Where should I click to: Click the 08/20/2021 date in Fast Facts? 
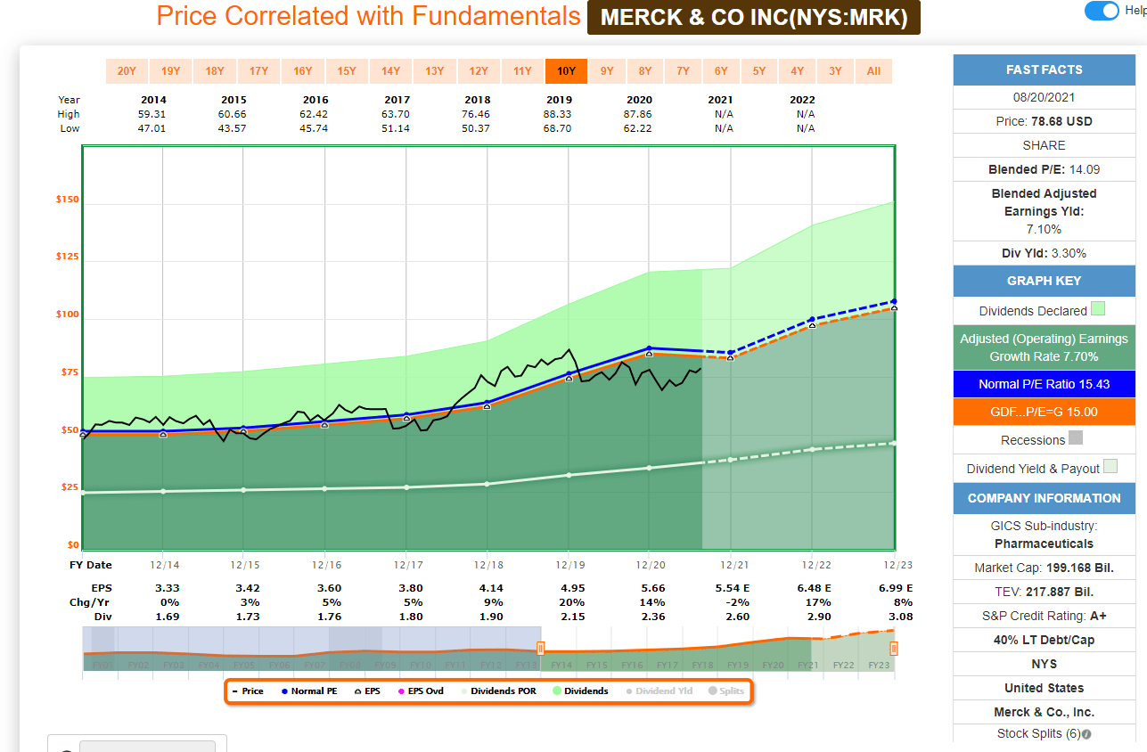[1044, 97]
